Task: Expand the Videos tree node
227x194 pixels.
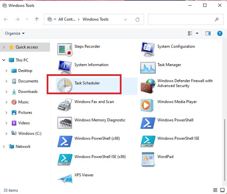Action: 7,123
